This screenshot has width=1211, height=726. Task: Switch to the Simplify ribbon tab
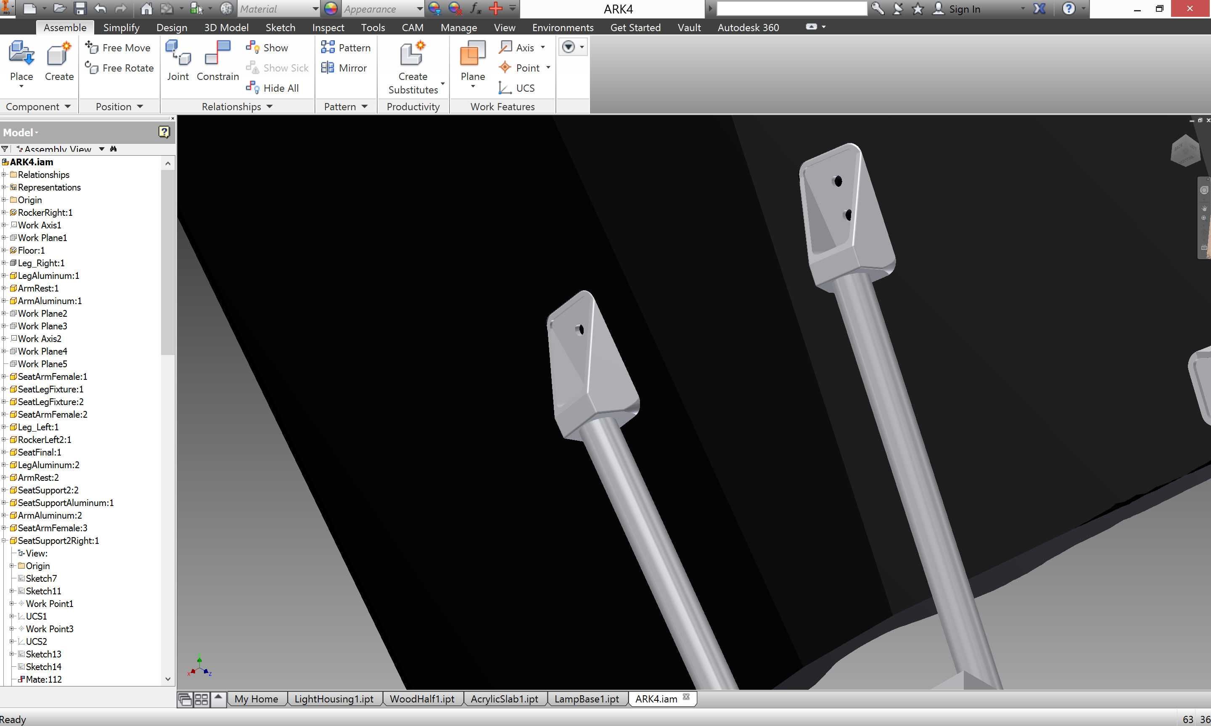[121, 27]
